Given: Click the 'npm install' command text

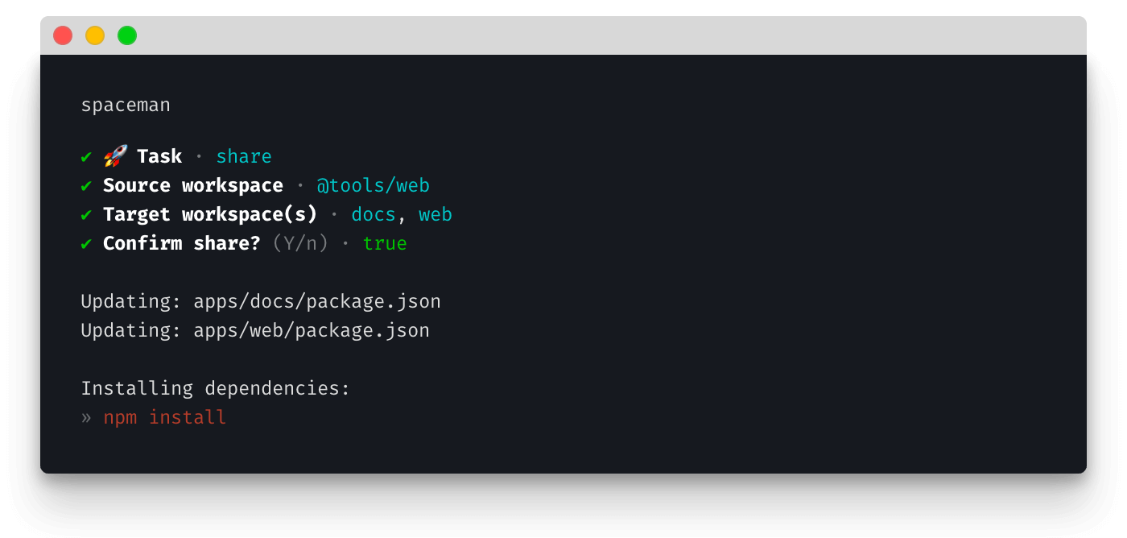Looking at the screenshot, I should [x=165, y=417].
